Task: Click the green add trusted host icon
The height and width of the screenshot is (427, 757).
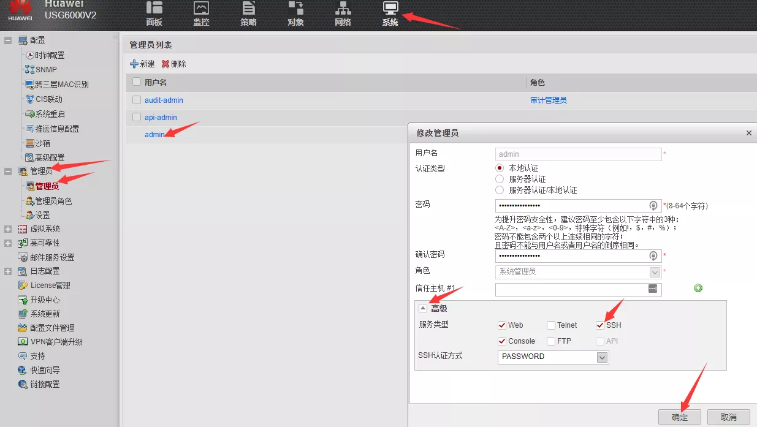Action: tap(698, 288)
